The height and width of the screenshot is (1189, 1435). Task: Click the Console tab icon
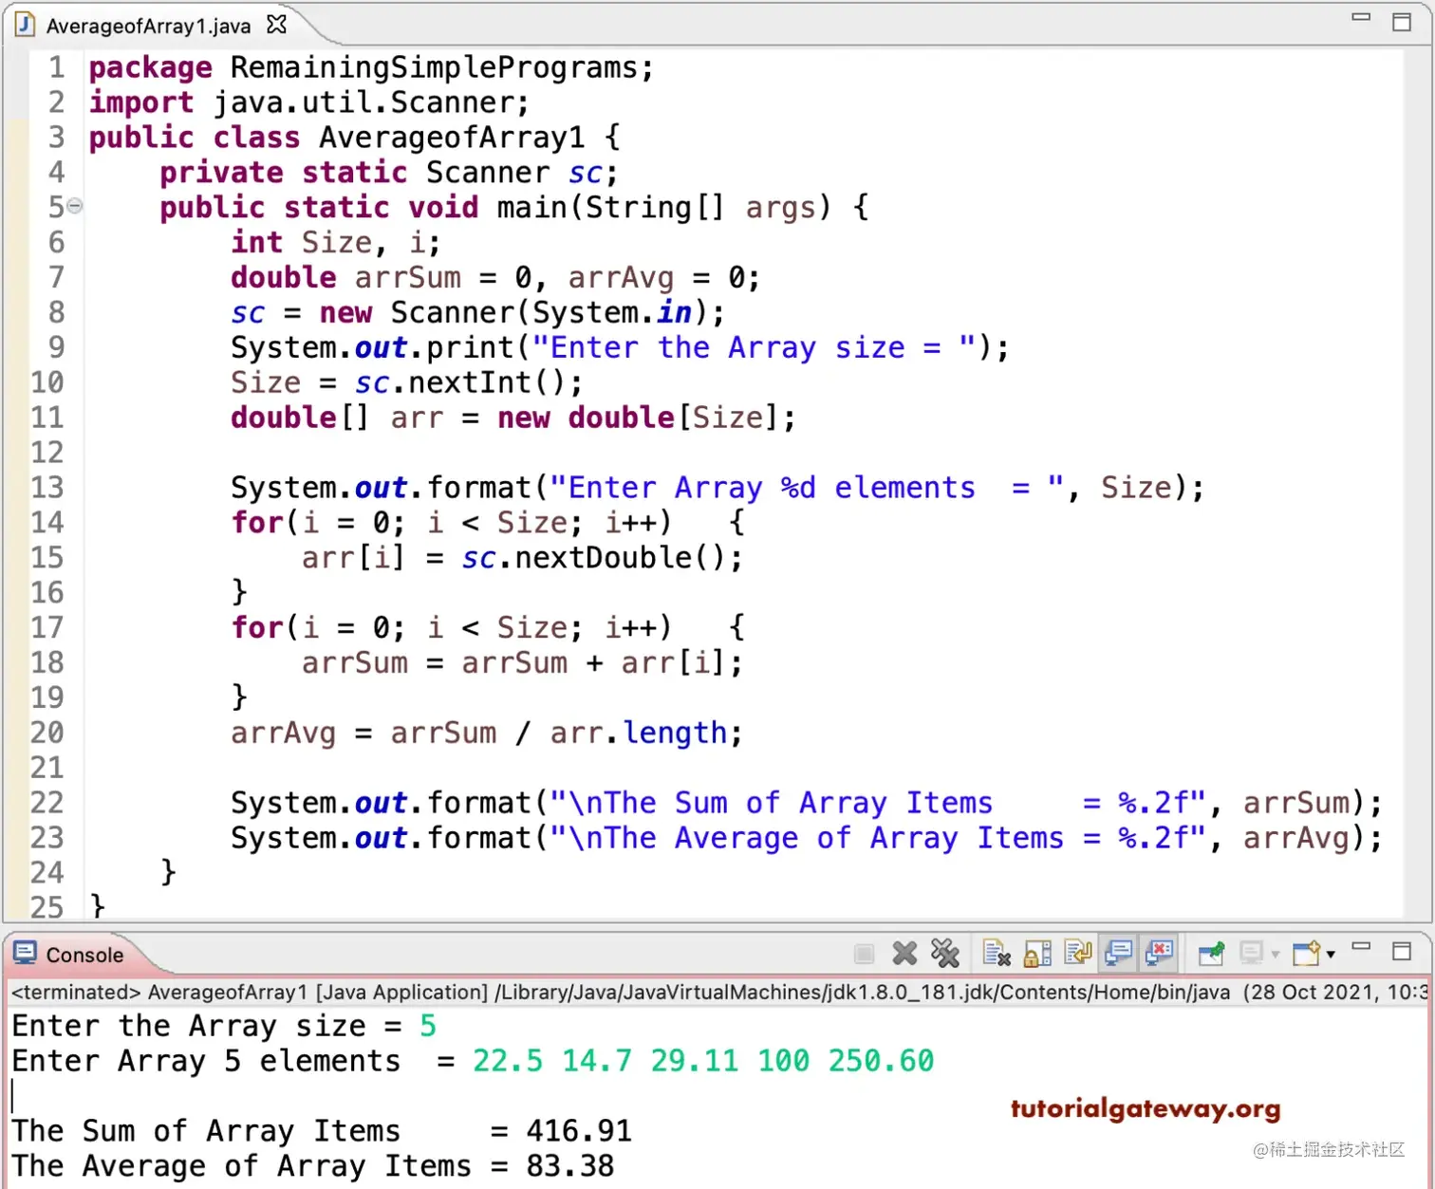click(26, 953)
